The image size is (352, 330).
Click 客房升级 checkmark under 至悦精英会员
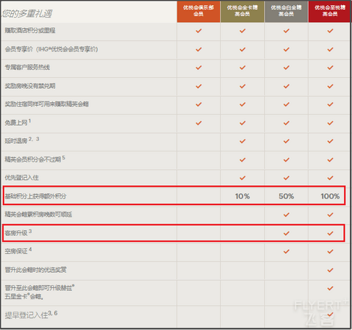tap(330, 233)
